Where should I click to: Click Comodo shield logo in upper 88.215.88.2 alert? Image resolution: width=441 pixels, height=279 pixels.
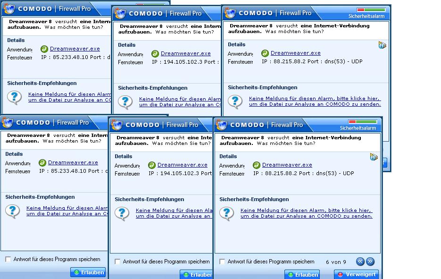(230, 13)
